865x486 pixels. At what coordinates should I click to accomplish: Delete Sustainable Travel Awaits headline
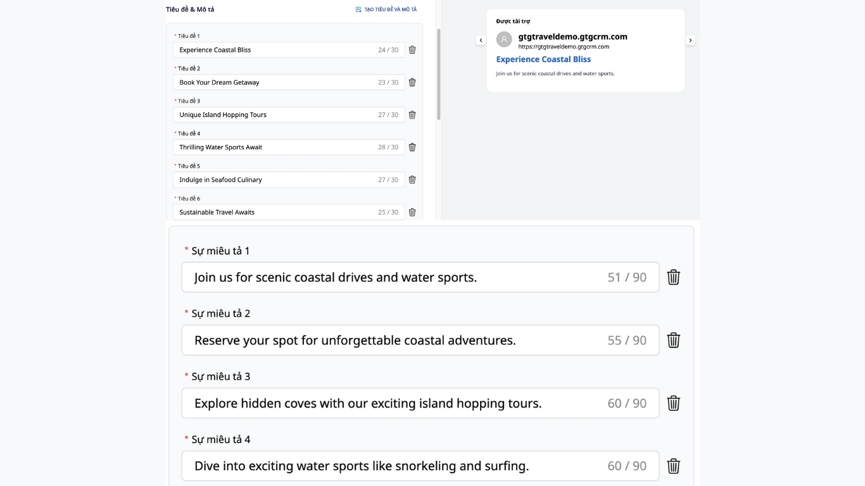point(412,212)
